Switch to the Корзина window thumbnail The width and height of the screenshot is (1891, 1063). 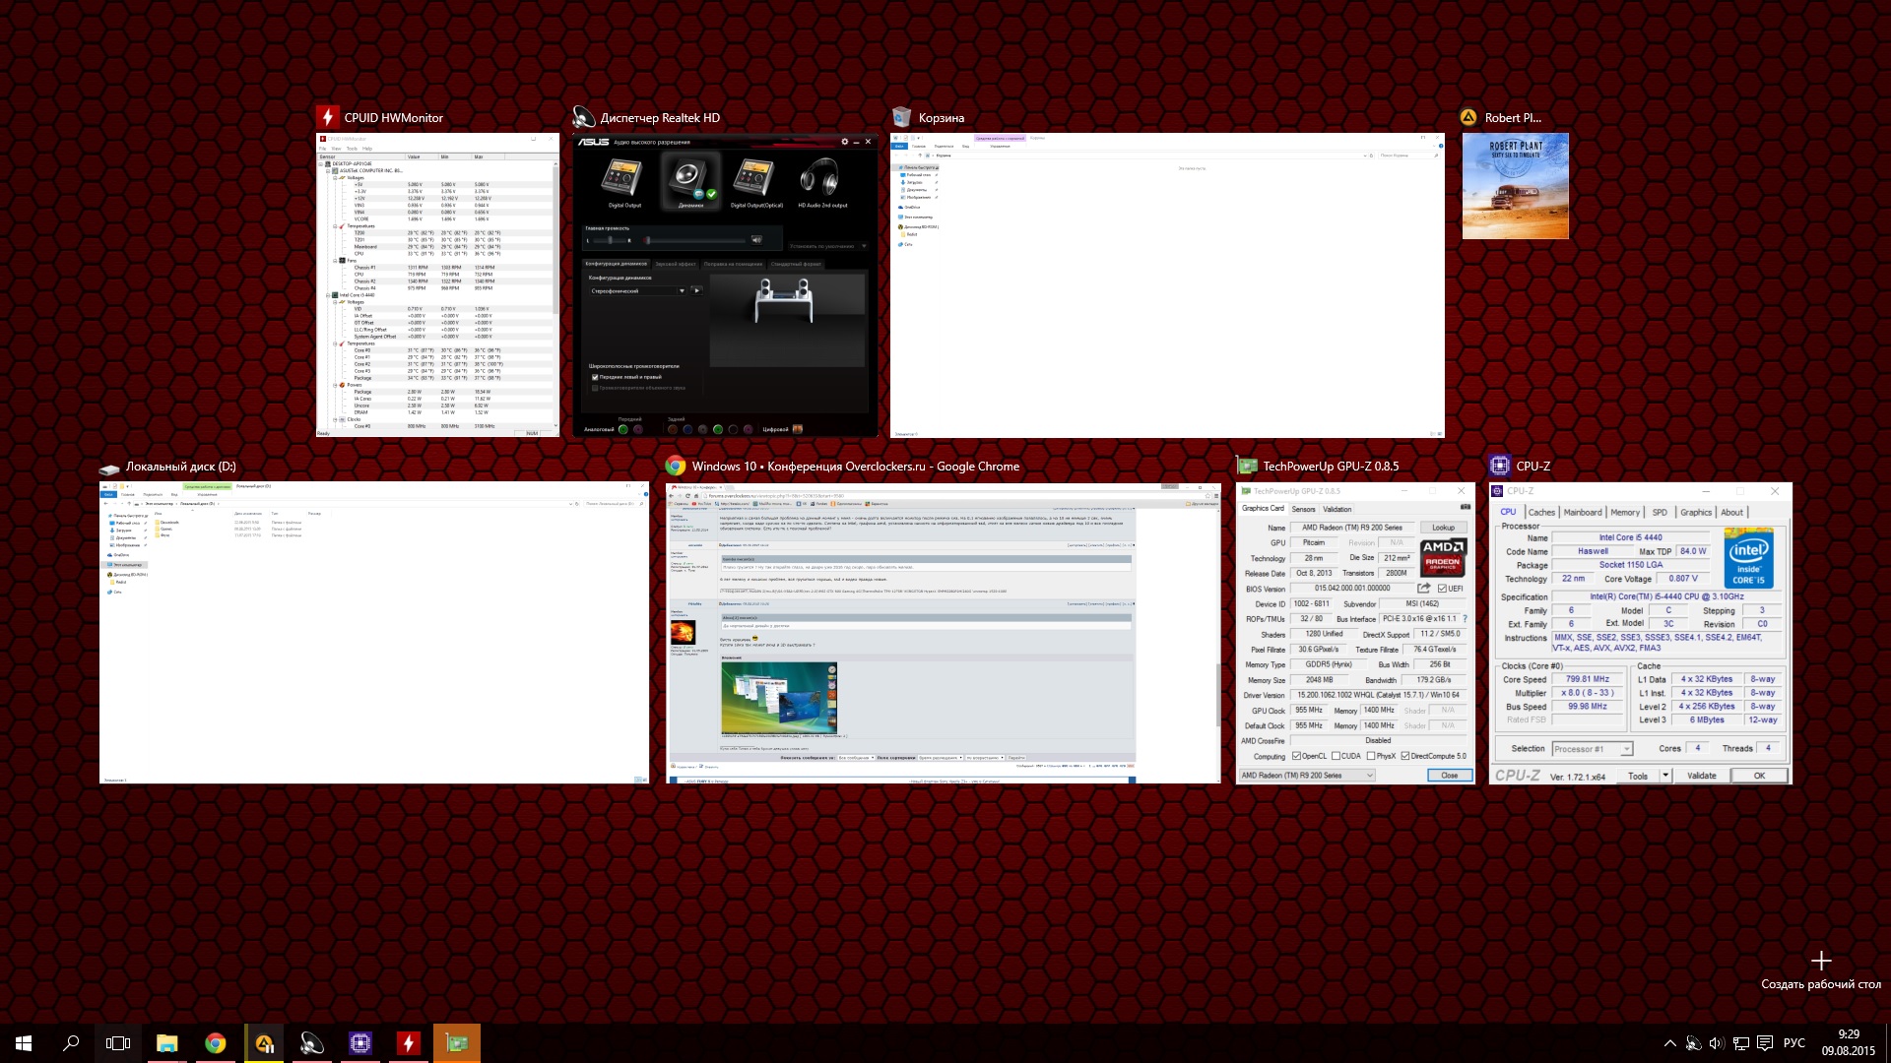pos(1167,284)
